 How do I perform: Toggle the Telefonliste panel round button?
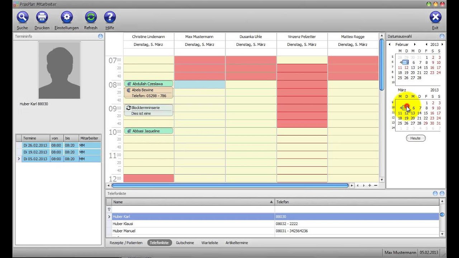point(441,193)
